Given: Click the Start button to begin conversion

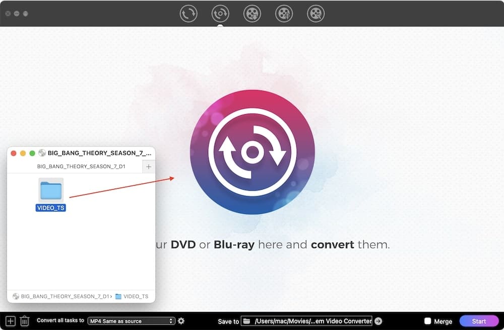Looking at the screenshot, I should coord(479,321).
